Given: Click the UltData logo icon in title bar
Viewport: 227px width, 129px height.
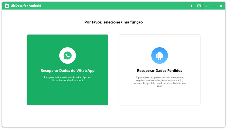Looking at the screenshot, I should 7,6.
